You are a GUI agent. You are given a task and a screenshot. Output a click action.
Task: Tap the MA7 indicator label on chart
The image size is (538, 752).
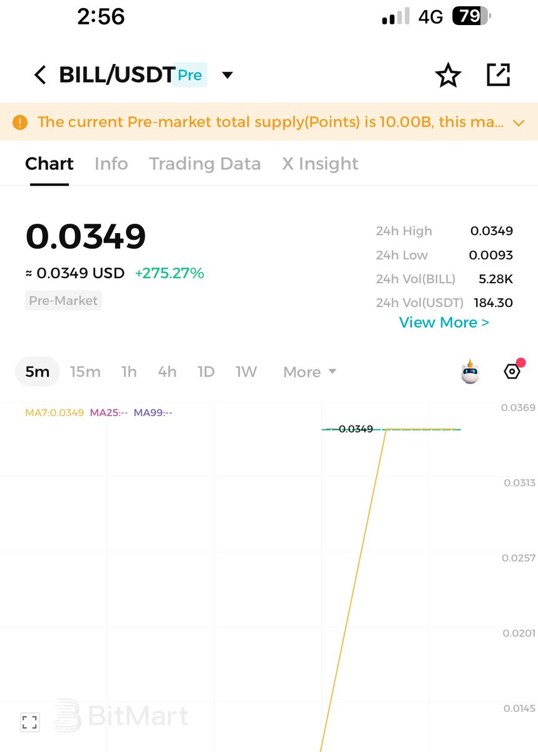[54, 412]
